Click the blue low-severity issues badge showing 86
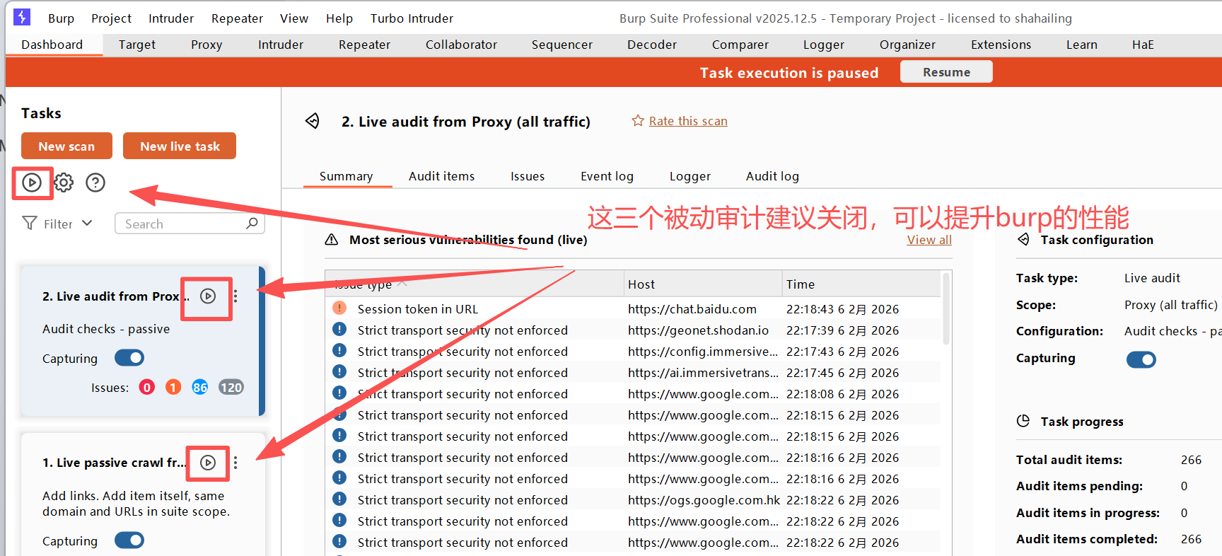Image resolution: width=1222 pixels, height=556 pixels. point(200,388)
